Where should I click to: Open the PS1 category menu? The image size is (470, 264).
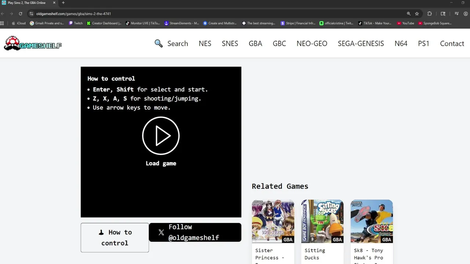tap(424, 43)
